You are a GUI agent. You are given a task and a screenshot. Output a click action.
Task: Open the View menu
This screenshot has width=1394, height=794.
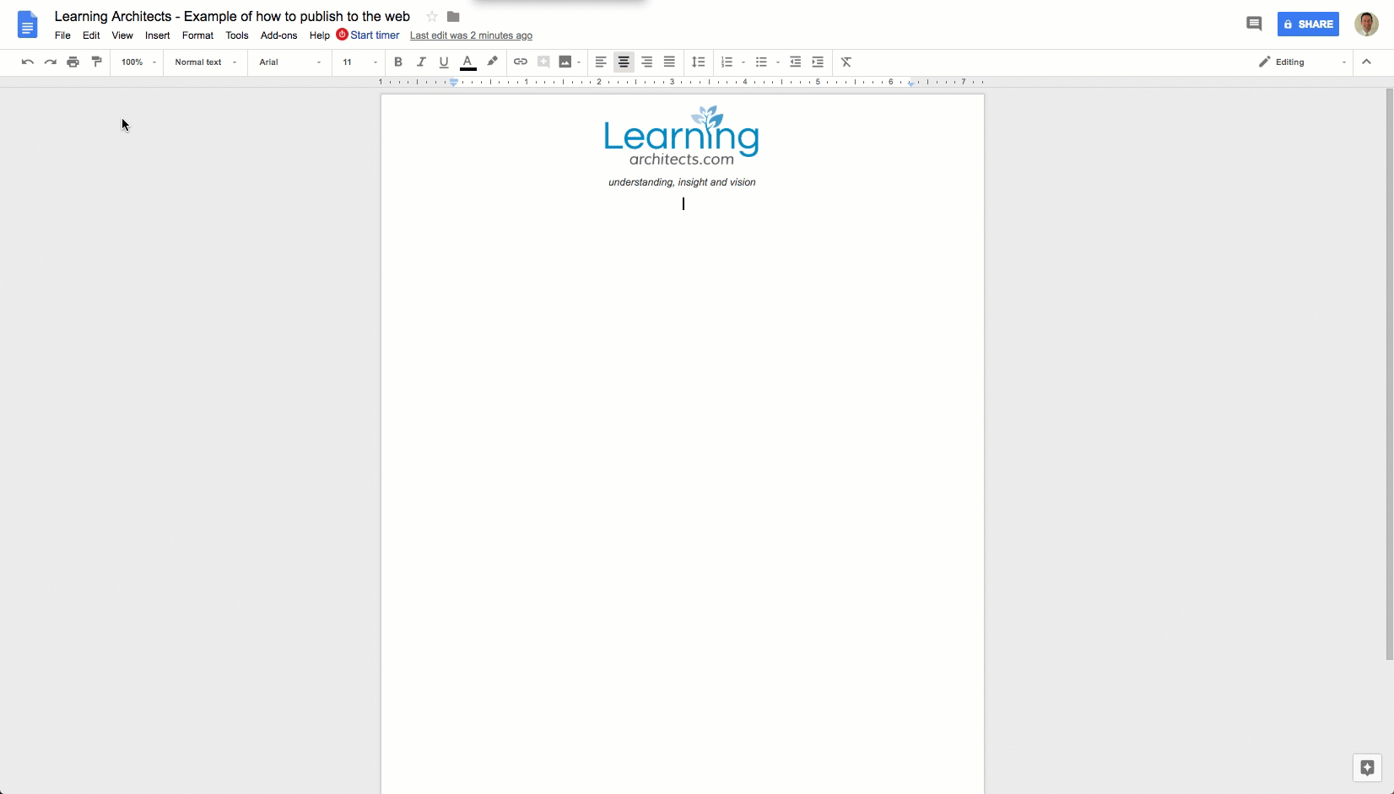click(x=122, y=35)
